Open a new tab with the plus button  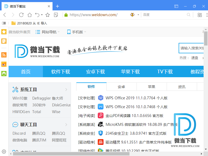[x=57, y=6]
